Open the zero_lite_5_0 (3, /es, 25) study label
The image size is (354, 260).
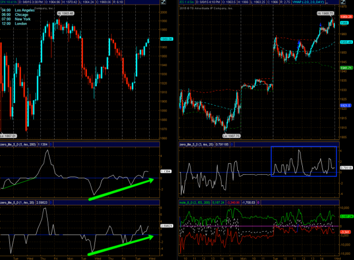pyautogui.click(x=196, y=144)
